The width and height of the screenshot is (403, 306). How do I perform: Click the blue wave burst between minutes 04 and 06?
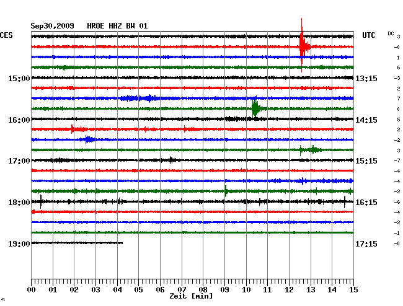tap(138, 98)
